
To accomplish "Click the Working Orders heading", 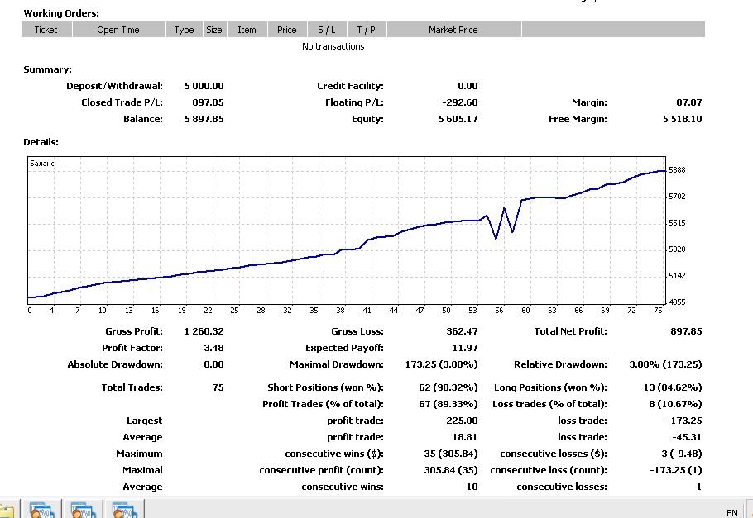I will [61, 13].
